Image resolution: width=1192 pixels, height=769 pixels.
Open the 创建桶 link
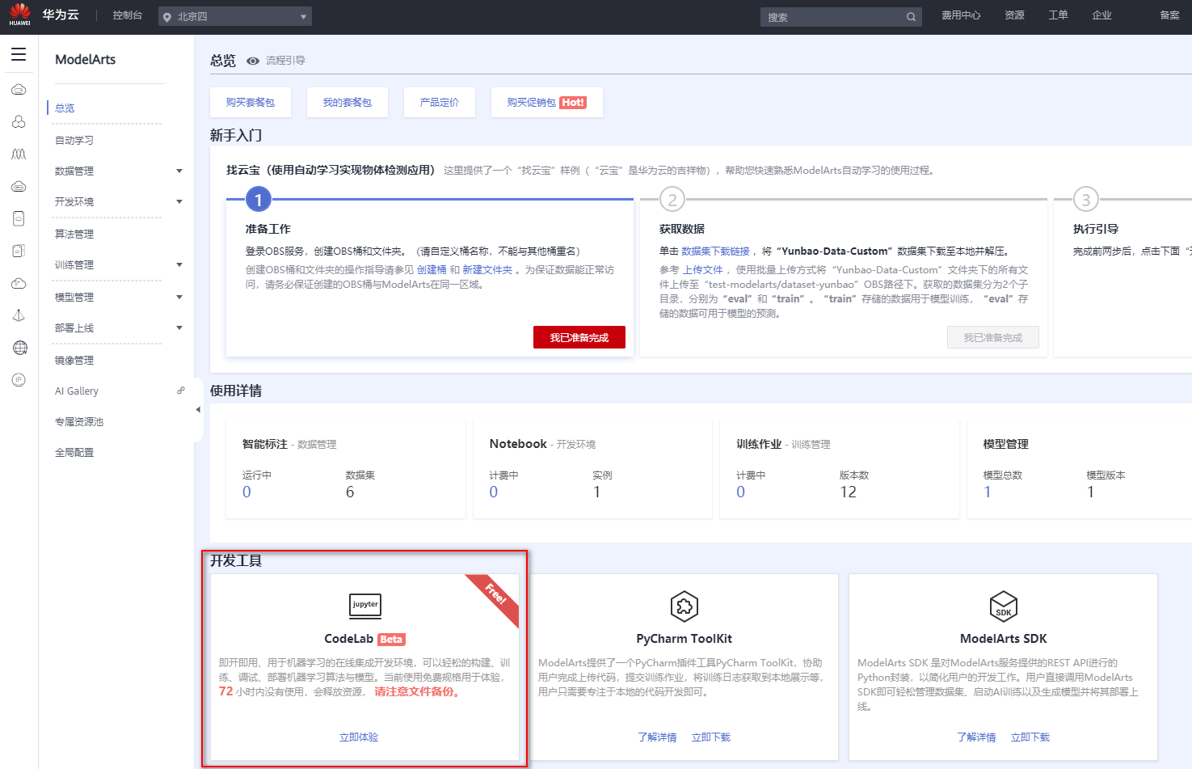click(x=432, y=270)
